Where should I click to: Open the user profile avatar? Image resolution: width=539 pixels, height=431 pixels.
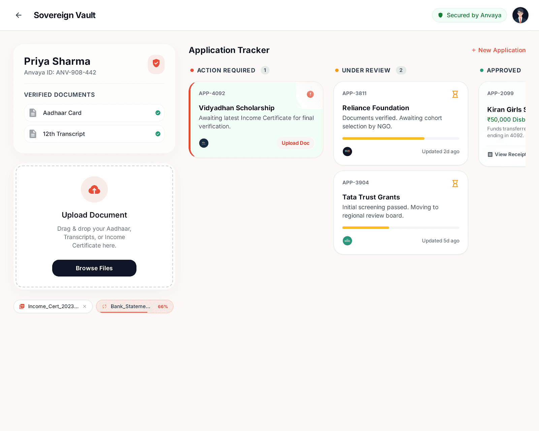click(520, 15)
